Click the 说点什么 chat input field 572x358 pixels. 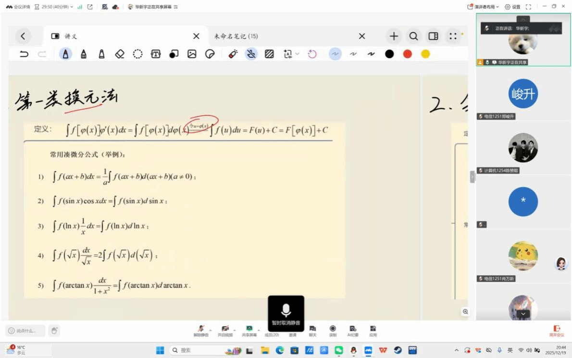[26, 331]
